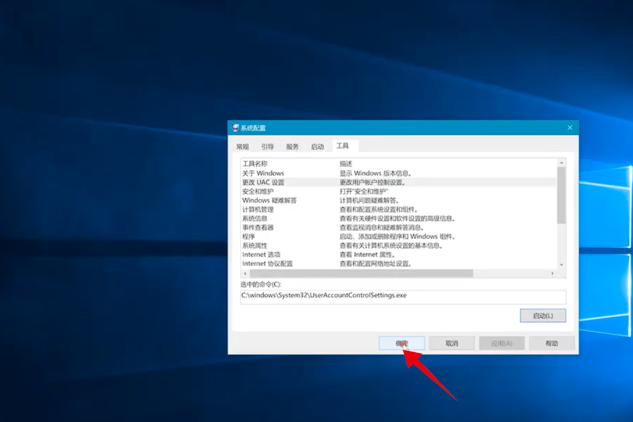
Task: Click the tool list scroll up arrow
Action: [x=561, y=163]
